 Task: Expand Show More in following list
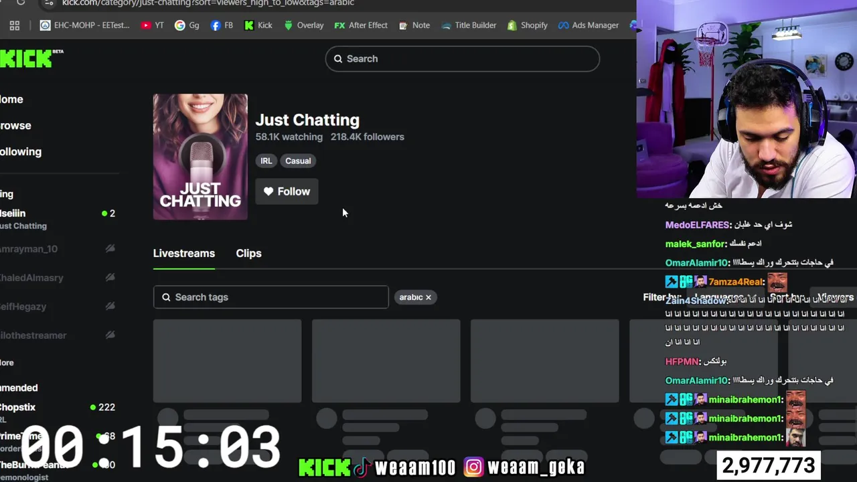click(7, 363)
